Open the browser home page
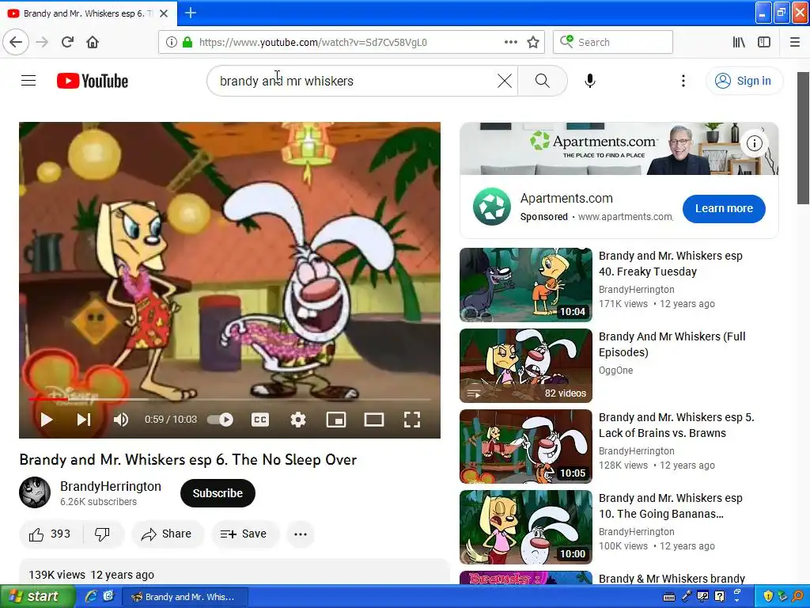 click(x=93, y=42)
